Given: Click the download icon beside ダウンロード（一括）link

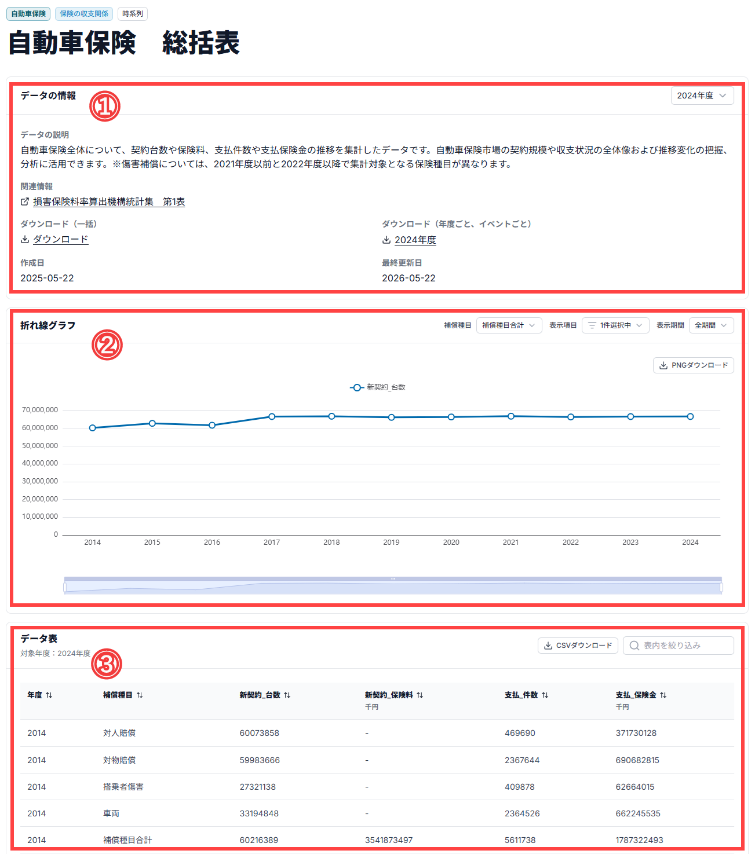Looking at the screenshot, I should click(x=25, y=239).
